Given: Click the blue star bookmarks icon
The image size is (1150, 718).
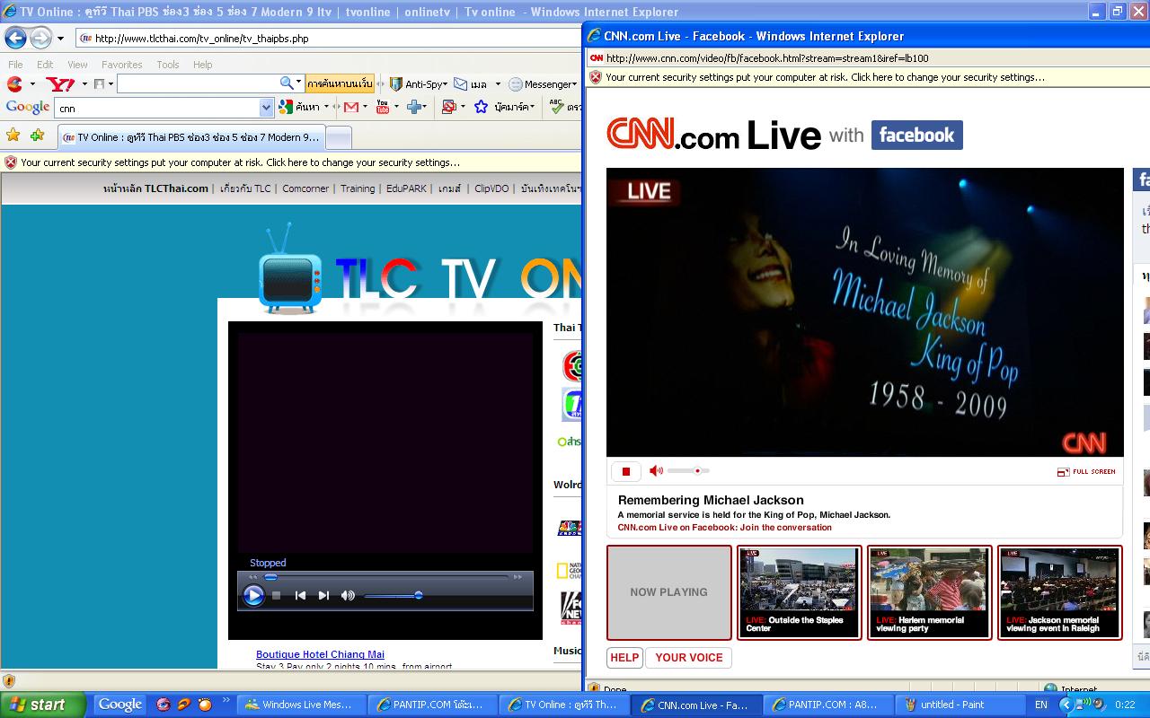Looking at the screenshot, I should (x=481, y=107).
